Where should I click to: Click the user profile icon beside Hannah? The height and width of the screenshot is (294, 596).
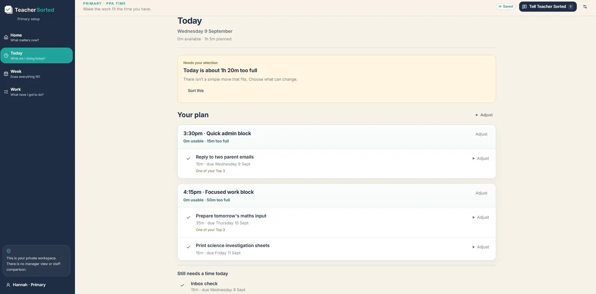pyautogui.click(x=8, y=285)
